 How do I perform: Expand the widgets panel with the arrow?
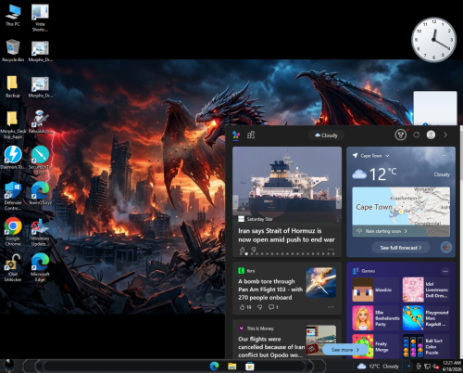click(445, 135)
